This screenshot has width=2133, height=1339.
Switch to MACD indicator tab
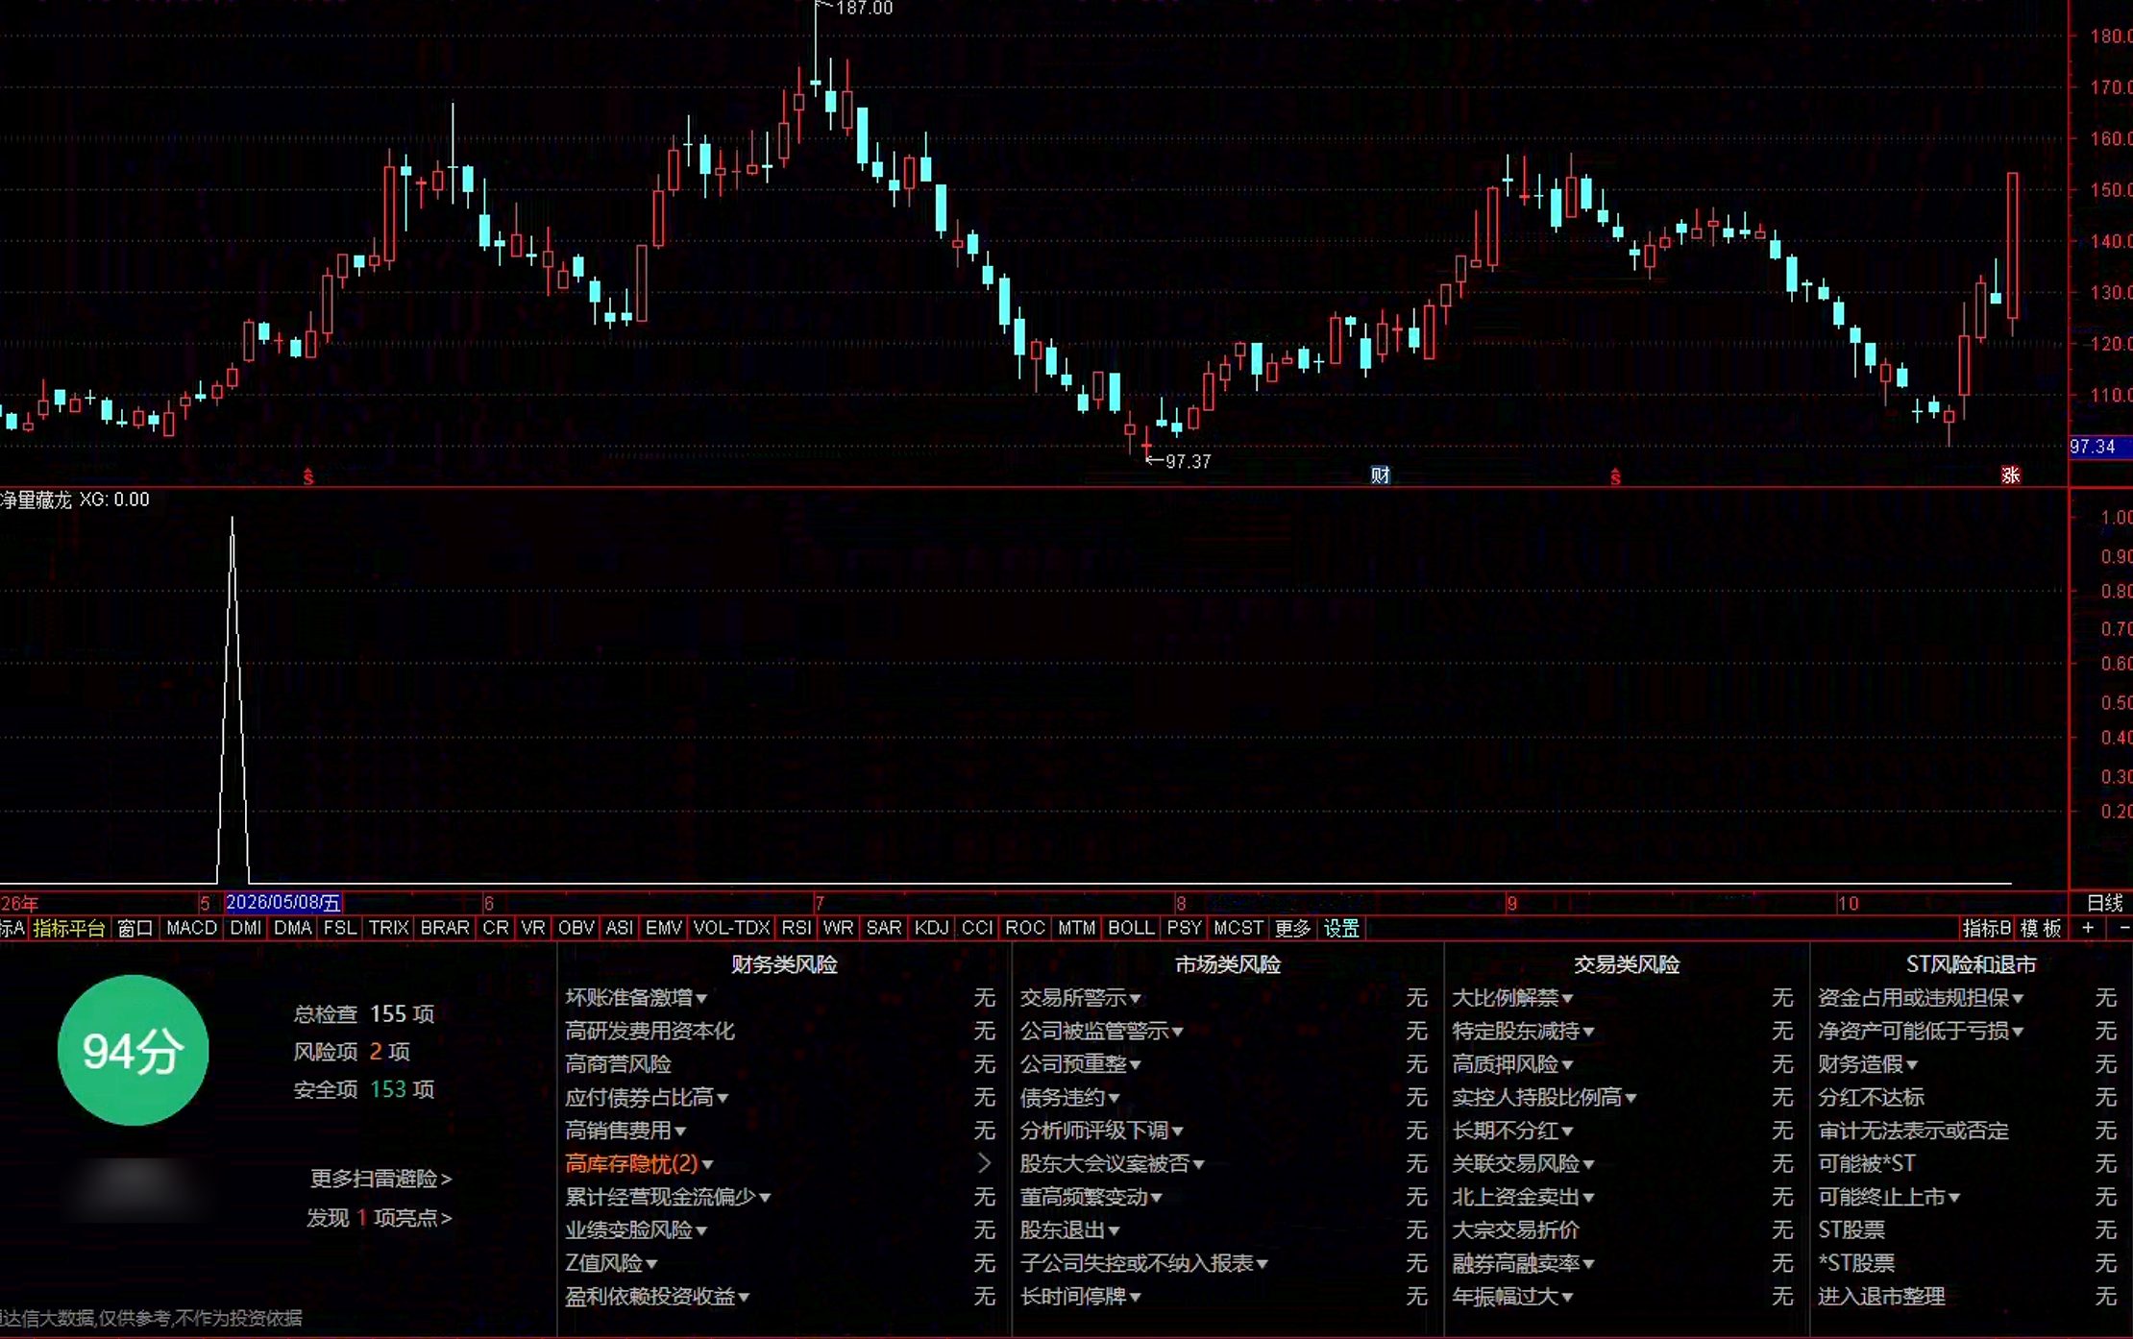pos(191,928)
